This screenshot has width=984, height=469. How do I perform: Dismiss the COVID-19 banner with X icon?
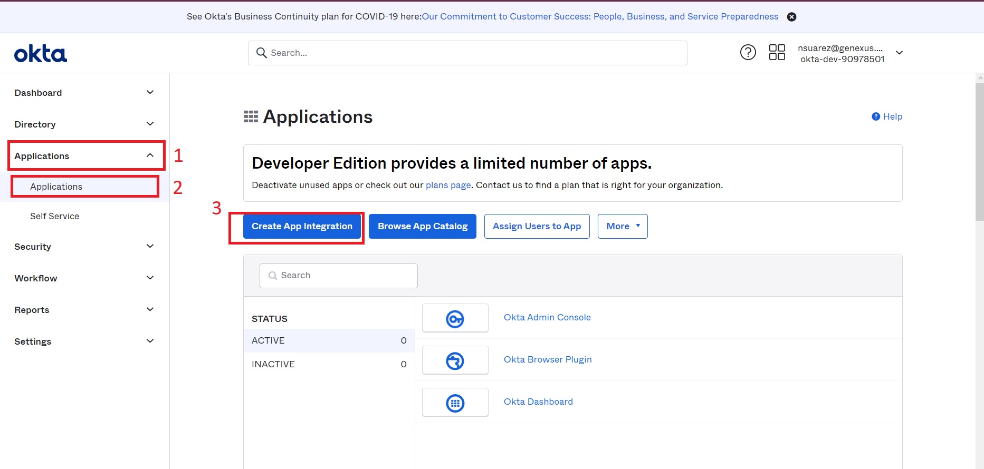point(791,17)
